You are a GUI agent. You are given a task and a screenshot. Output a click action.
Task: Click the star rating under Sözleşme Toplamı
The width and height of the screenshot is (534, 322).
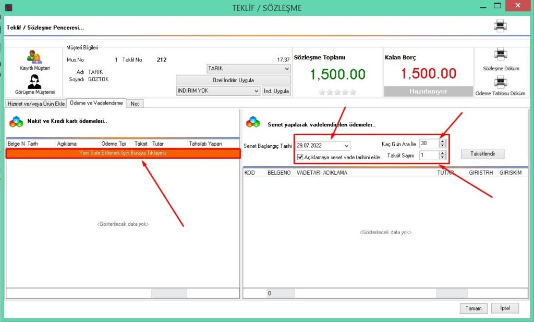(x=337, y=92)
